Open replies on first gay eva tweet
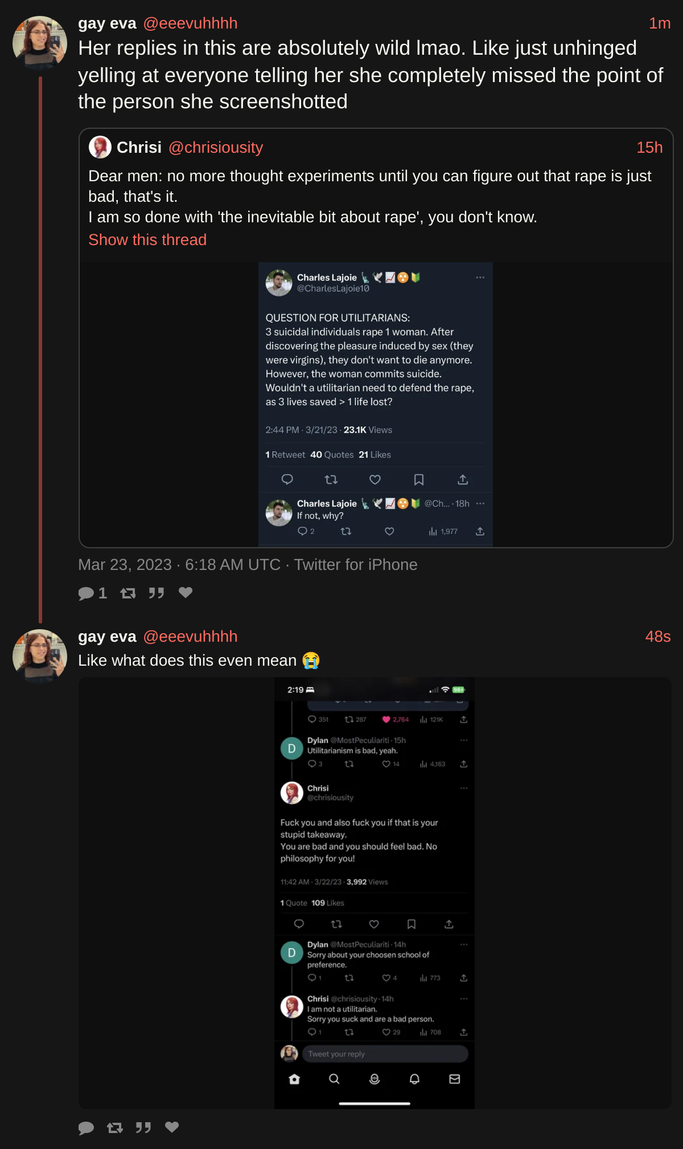 92,593
